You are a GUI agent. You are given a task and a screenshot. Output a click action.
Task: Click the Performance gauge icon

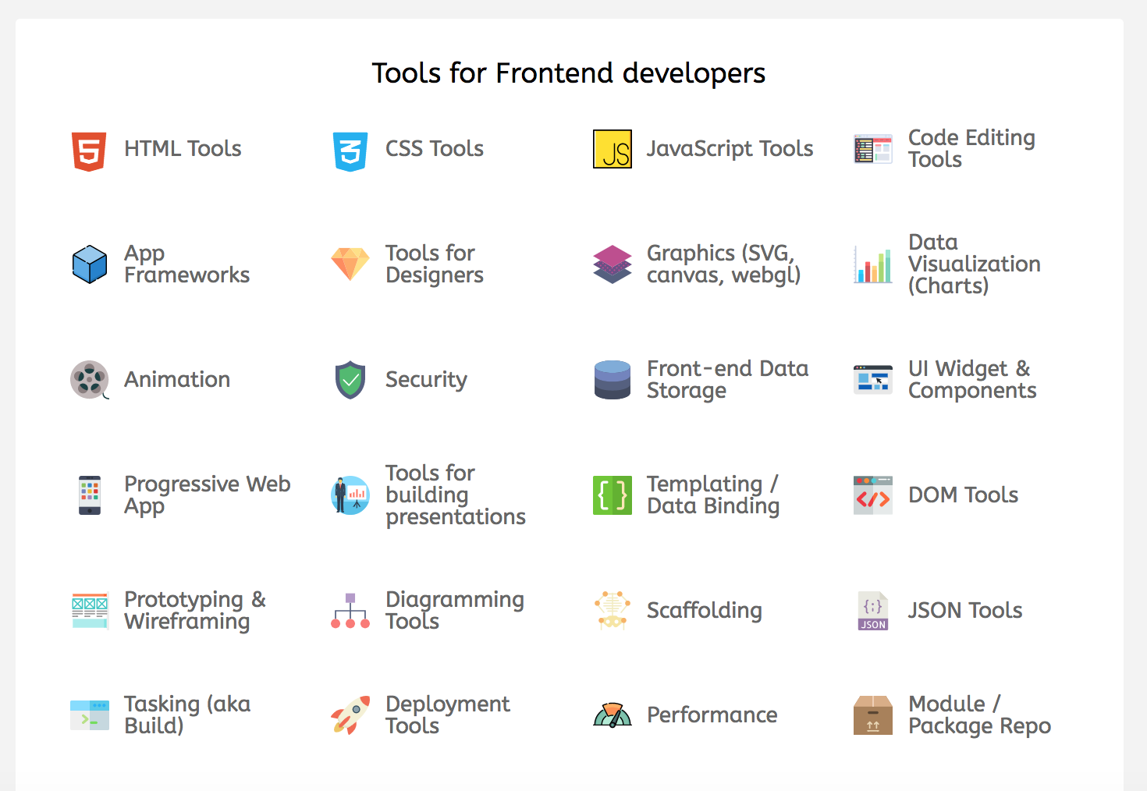(613, 715)
